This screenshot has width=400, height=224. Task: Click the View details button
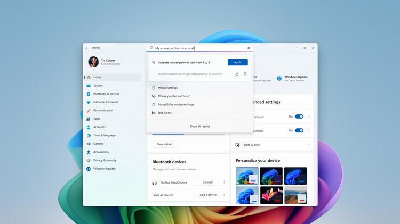(165, 144)
